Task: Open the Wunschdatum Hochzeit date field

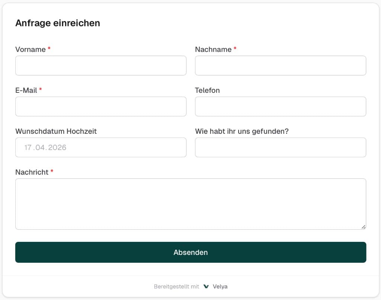Action: [x=101, y=147]
